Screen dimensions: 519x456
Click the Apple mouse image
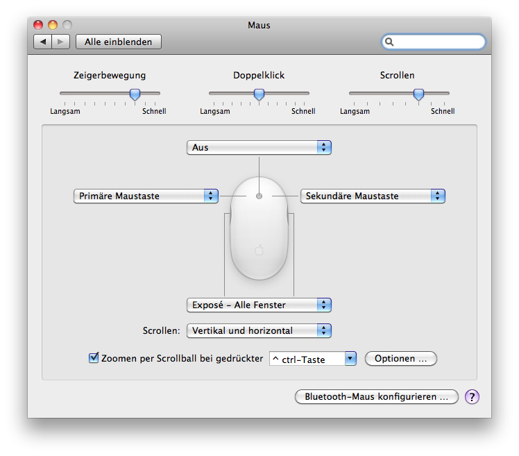point(259,228)
